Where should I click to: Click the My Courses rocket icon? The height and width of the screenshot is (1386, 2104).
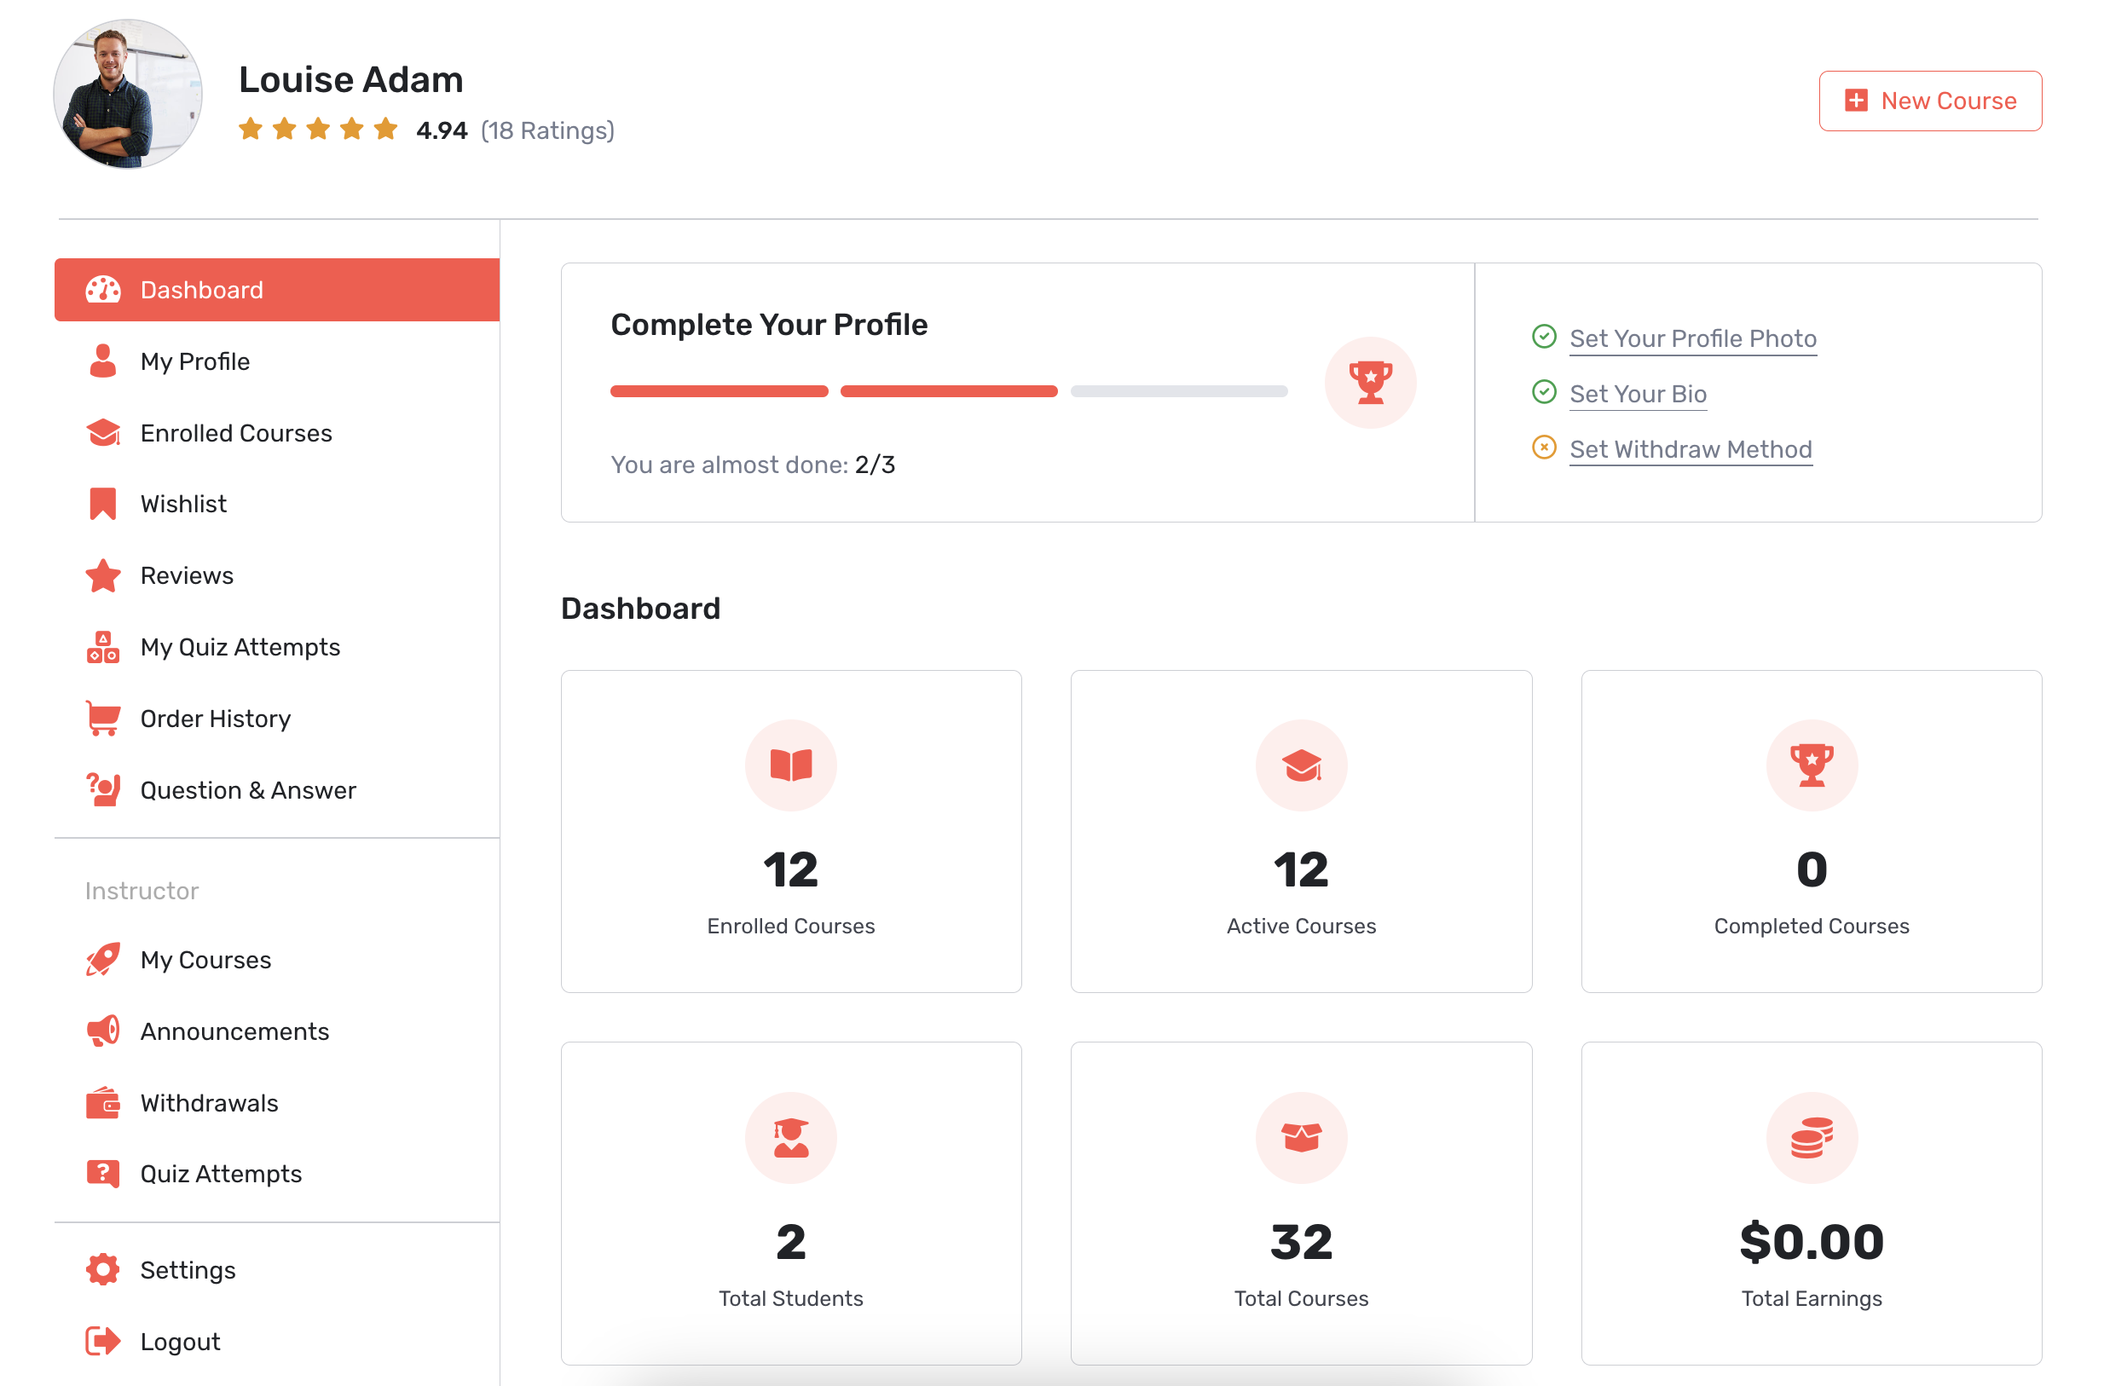point(102,960)
